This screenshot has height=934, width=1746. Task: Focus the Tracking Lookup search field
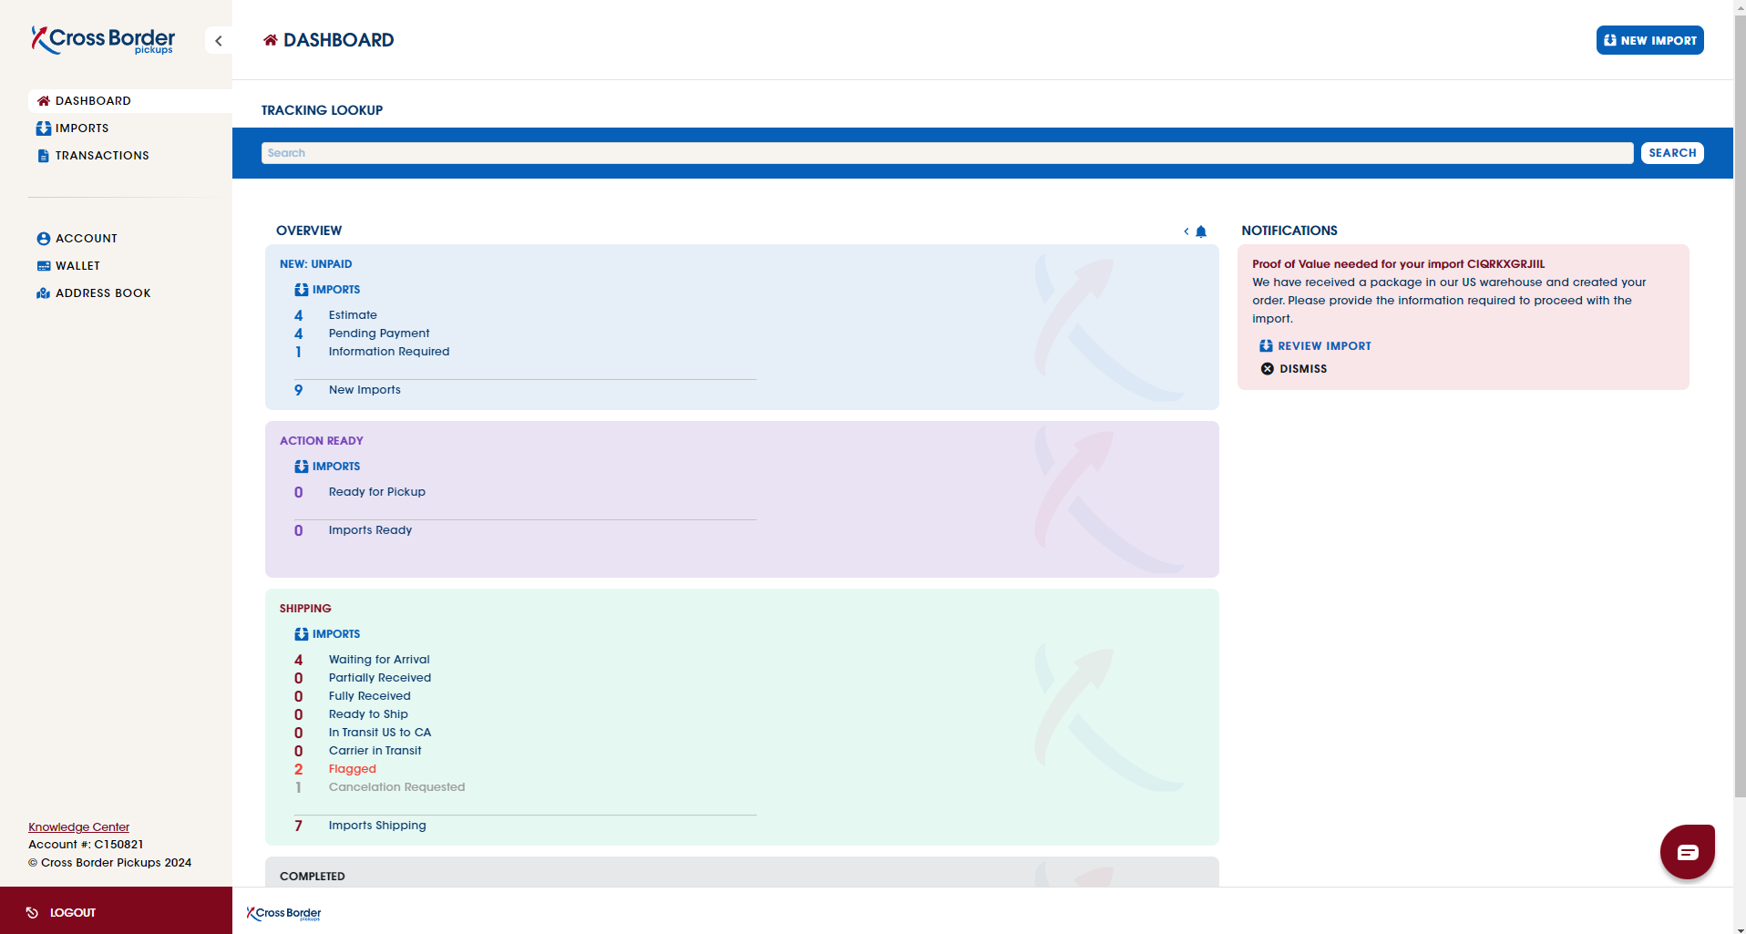pyautogui.click(x=947, y=153)
